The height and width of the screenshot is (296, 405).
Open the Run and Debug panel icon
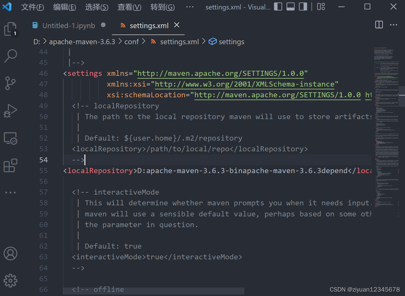[10, 111]
